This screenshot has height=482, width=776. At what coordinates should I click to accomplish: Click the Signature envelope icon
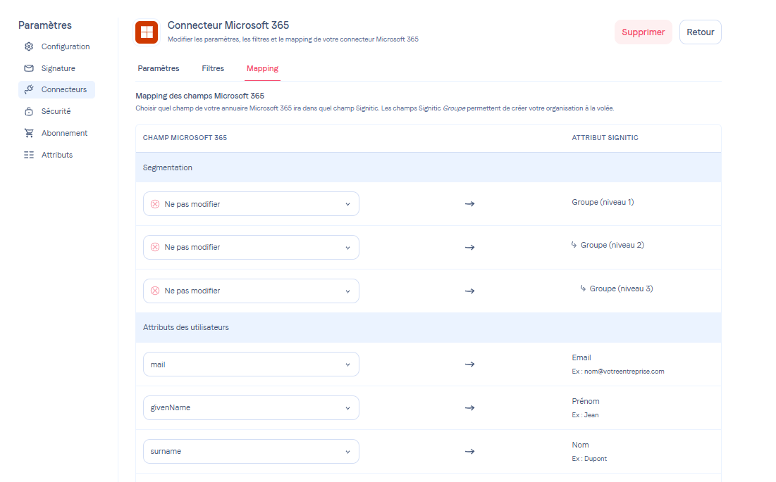click(29, 68)
